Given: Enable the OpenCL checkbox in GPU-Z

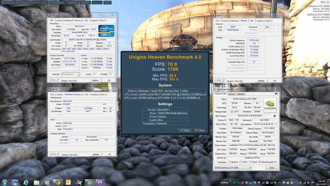Looking at the screenshot, I should [x=230, y=162].
